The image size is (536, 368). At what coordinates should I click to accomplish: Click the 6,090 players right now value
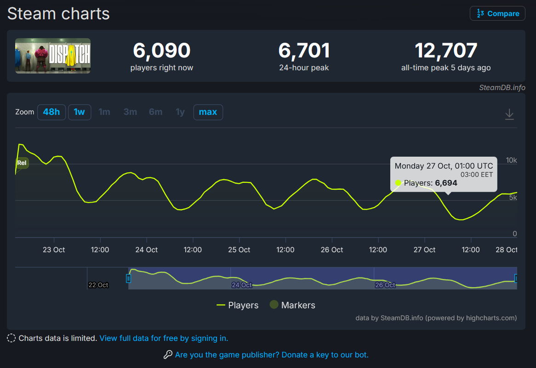[161, 50]
